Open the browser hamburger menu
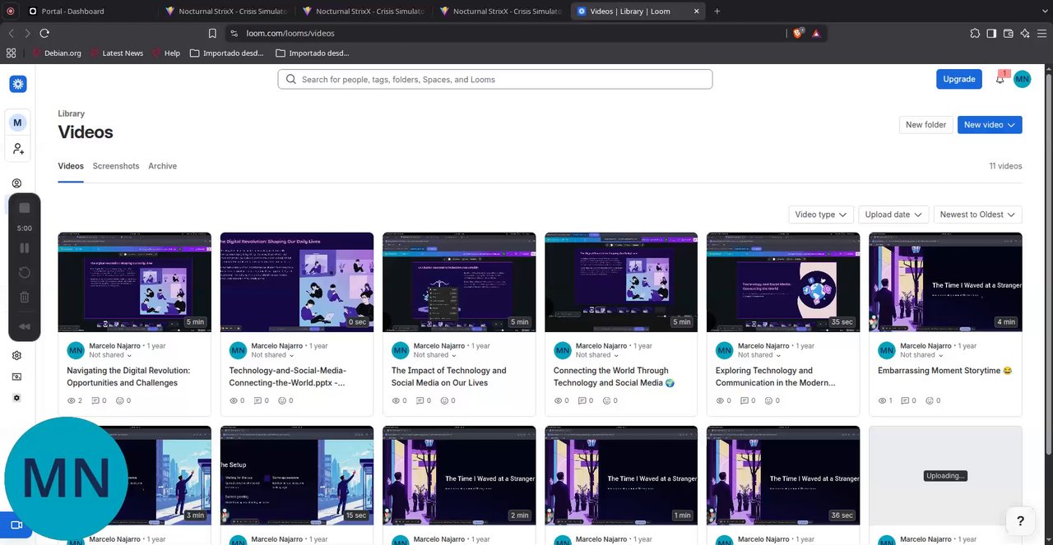Viewport: 1053px width, 545px height. 1041,34
